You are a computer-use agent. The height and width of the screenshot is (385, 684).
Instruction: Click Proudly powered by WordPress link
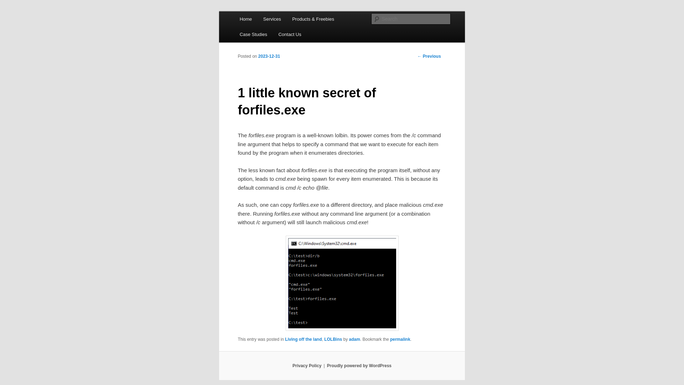359,366
